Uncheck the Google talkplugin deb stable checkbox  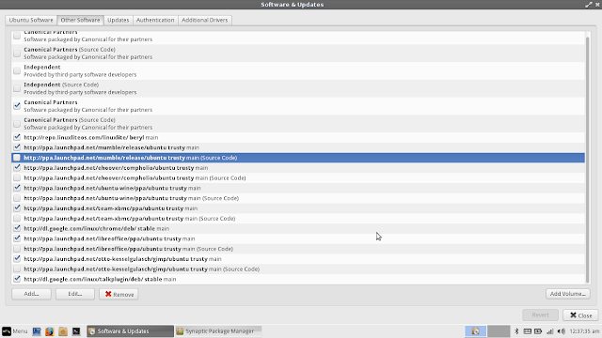(17, 279)
